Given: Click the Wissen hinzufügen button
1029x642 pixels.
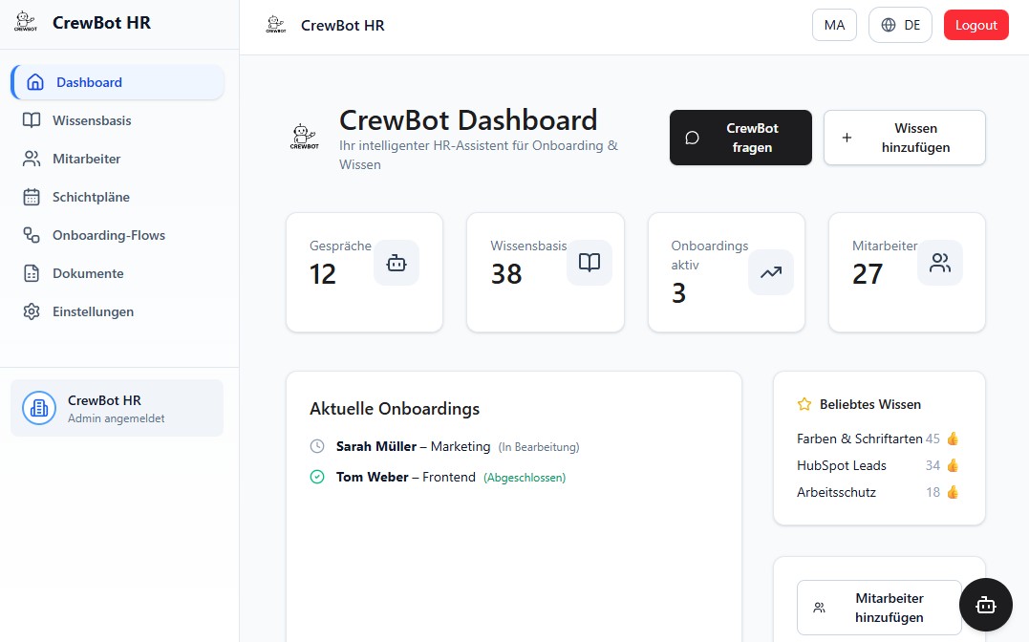Looking at the screenshot, I should click(904, 138).
